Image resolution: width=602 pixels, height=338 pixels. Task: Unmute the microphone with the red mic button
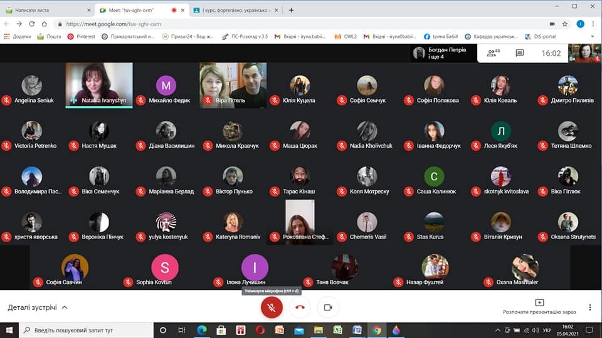point(272,307)
